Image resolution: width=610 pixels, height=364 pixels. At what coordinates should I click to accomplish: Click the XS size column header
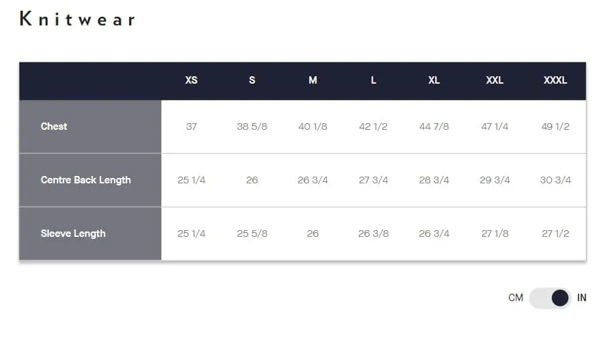pyautogui.click(x=191, y=80)
